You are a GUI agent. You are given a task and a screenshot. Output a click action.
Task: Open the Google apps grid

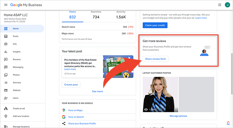(x=220, y=5)
